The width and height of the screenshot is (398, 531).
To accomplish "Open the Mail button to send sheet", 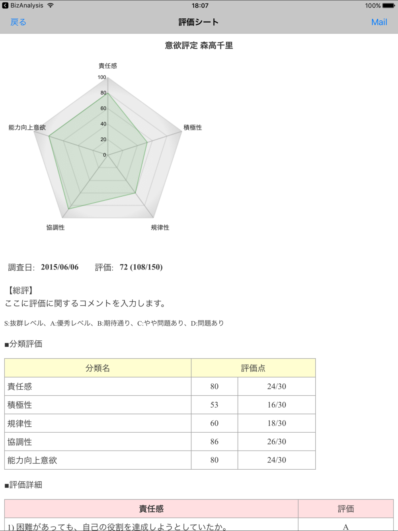I will point(379,22).
